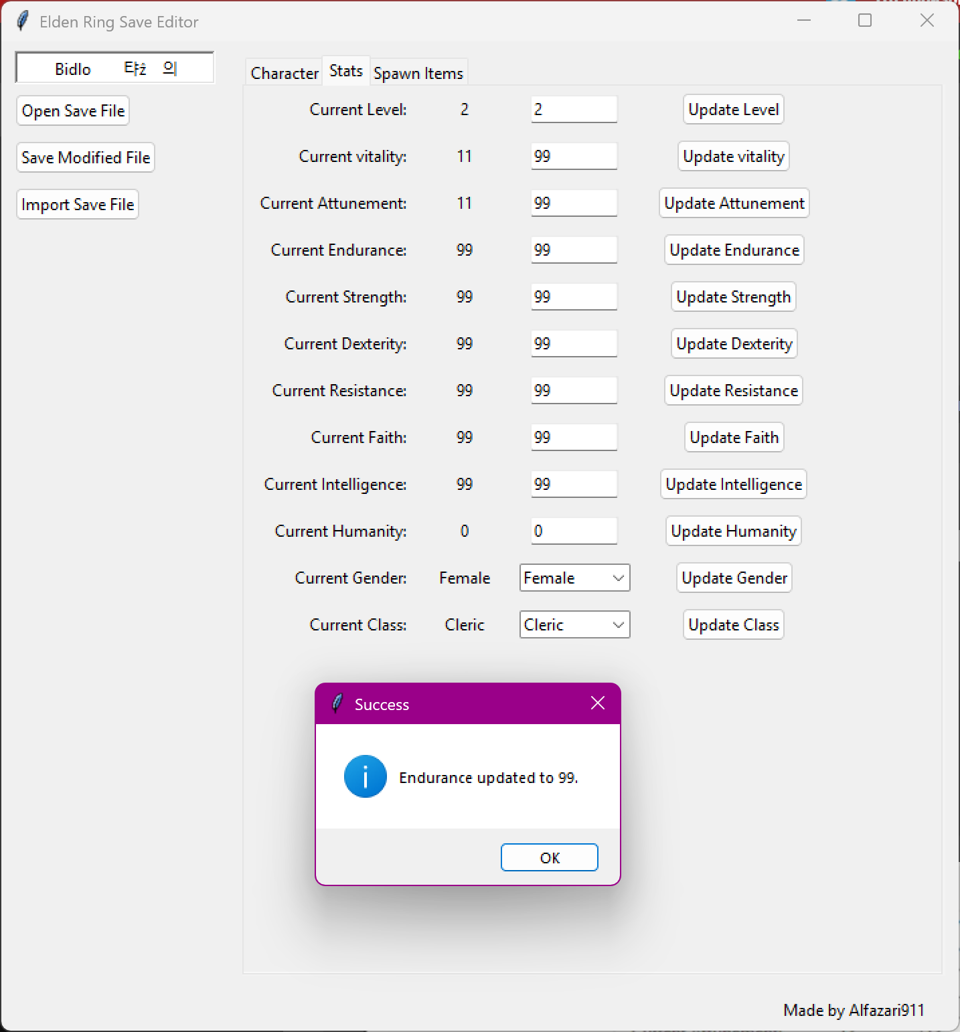Click the Open Save File button

click(73, 111)
